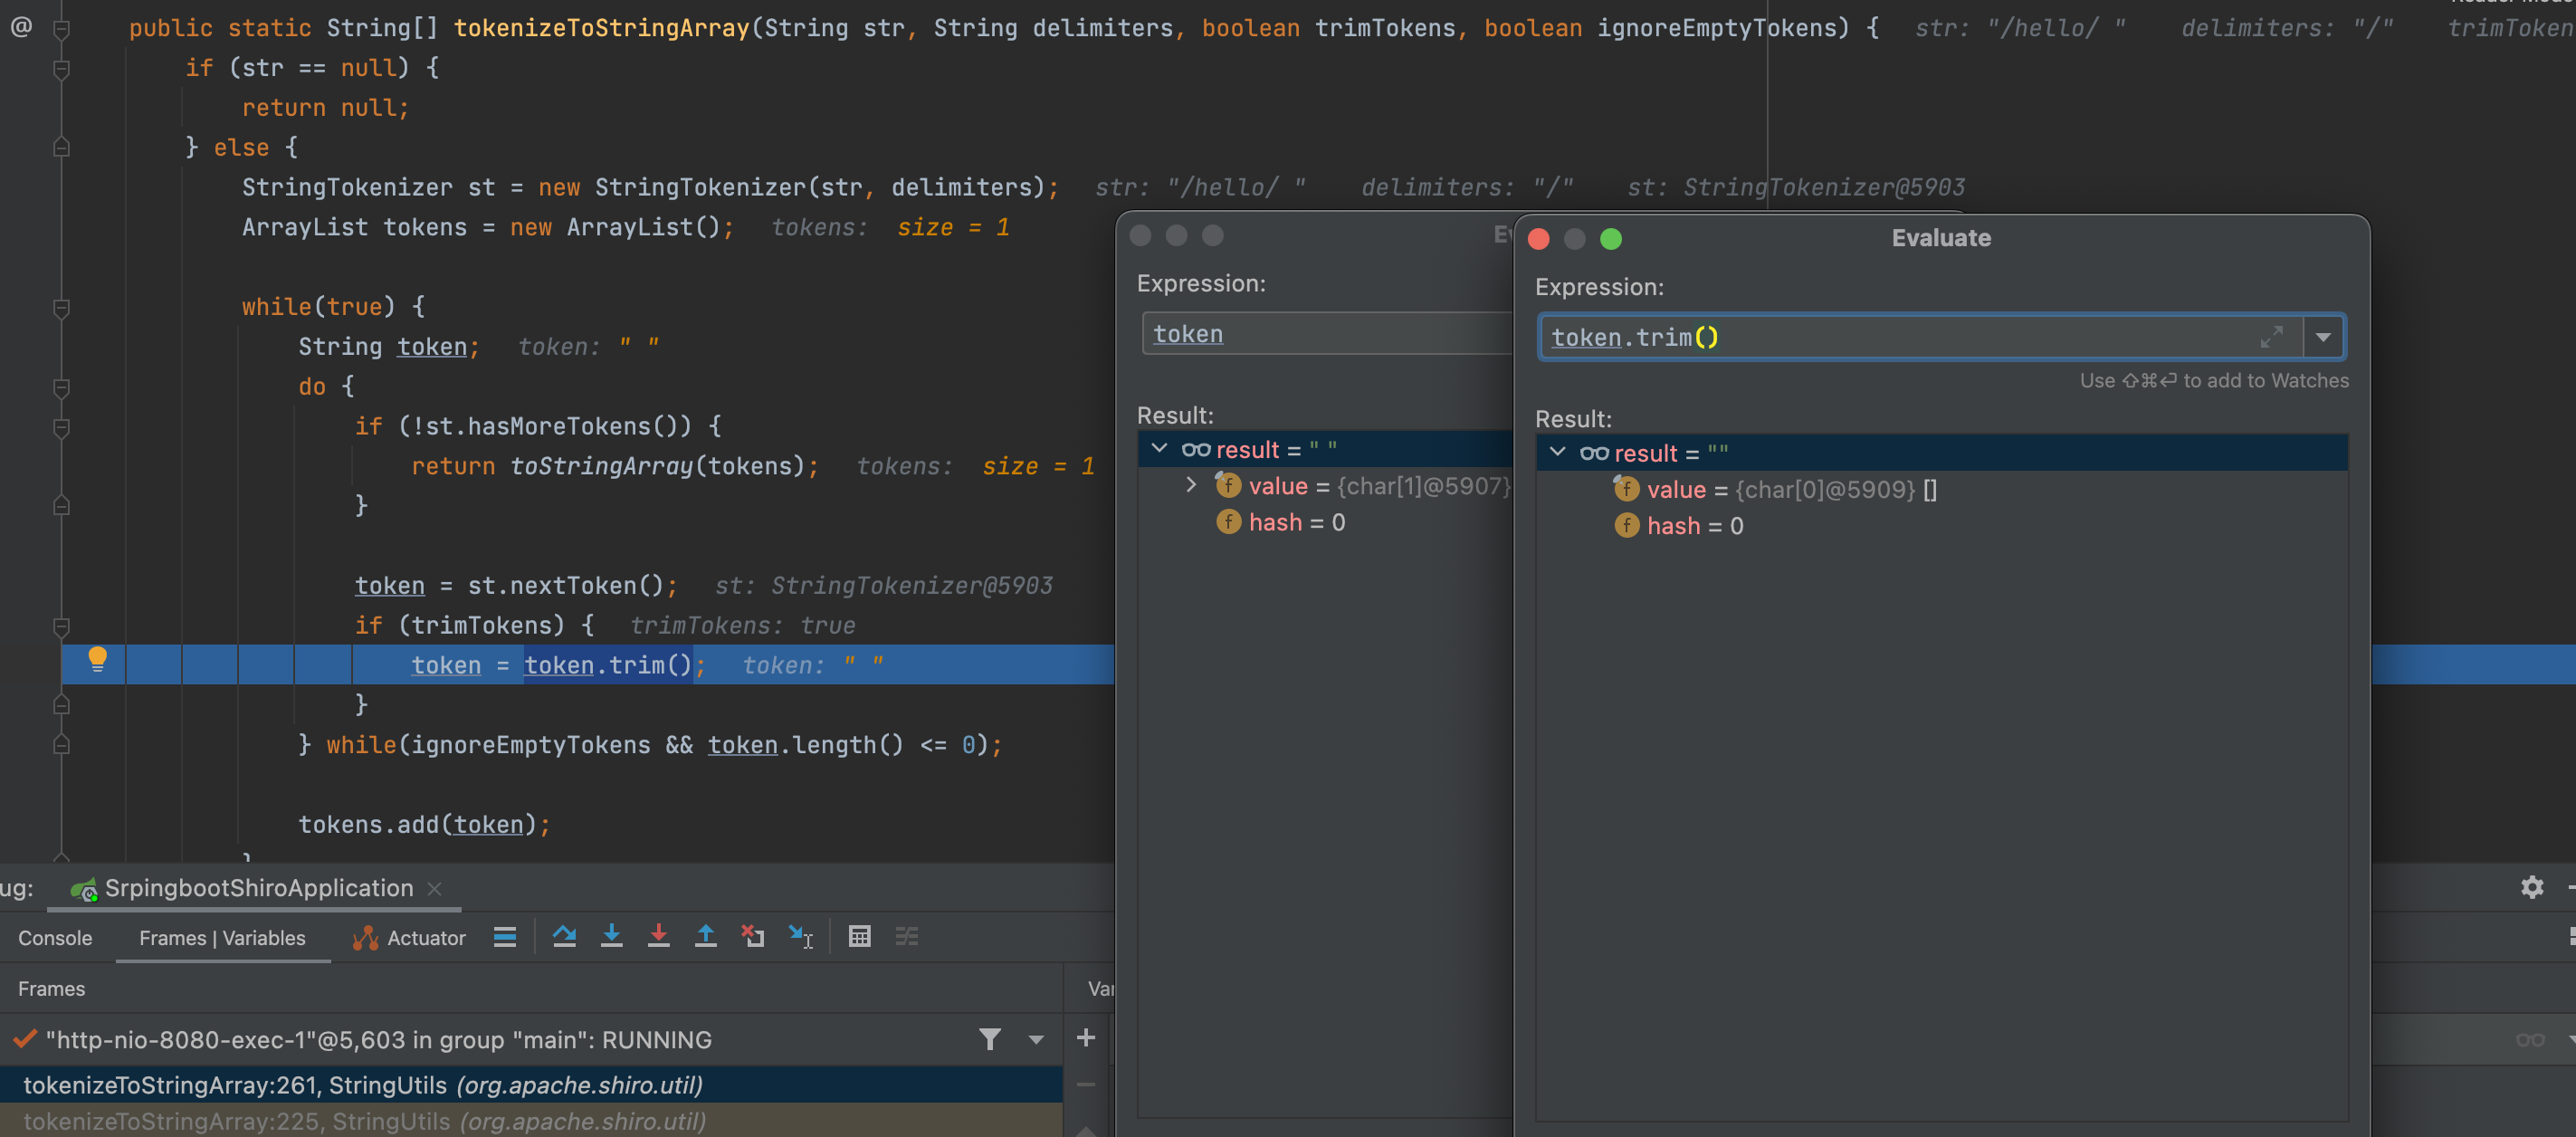Open the expression history dropdown arrow
The width and height of the screenshot is (2576, 1137).
click(x=2323, y=337)
